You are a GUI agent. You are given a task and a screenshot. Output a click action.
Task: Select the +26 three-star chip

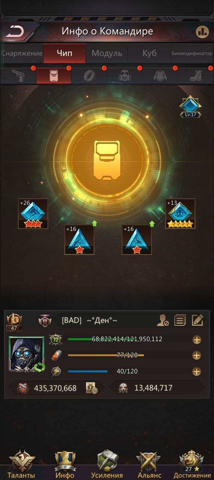[33, 213]
